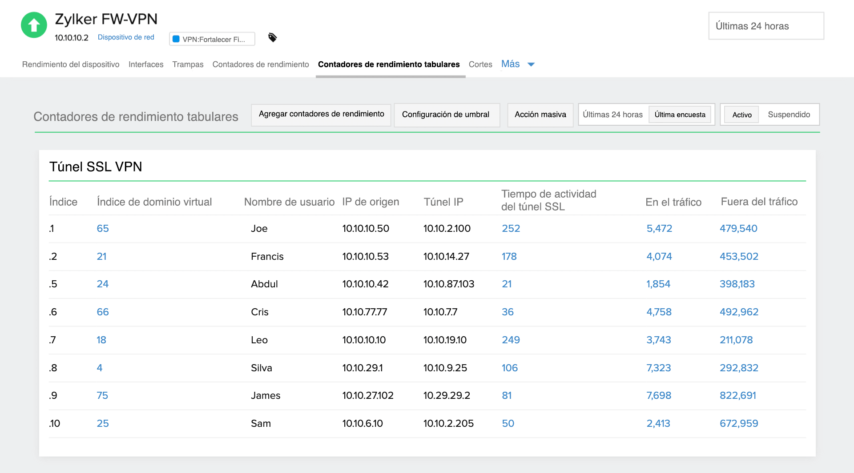854x473 pixels.
Task: Open the Más tab menu
Action: click(510, 64)
